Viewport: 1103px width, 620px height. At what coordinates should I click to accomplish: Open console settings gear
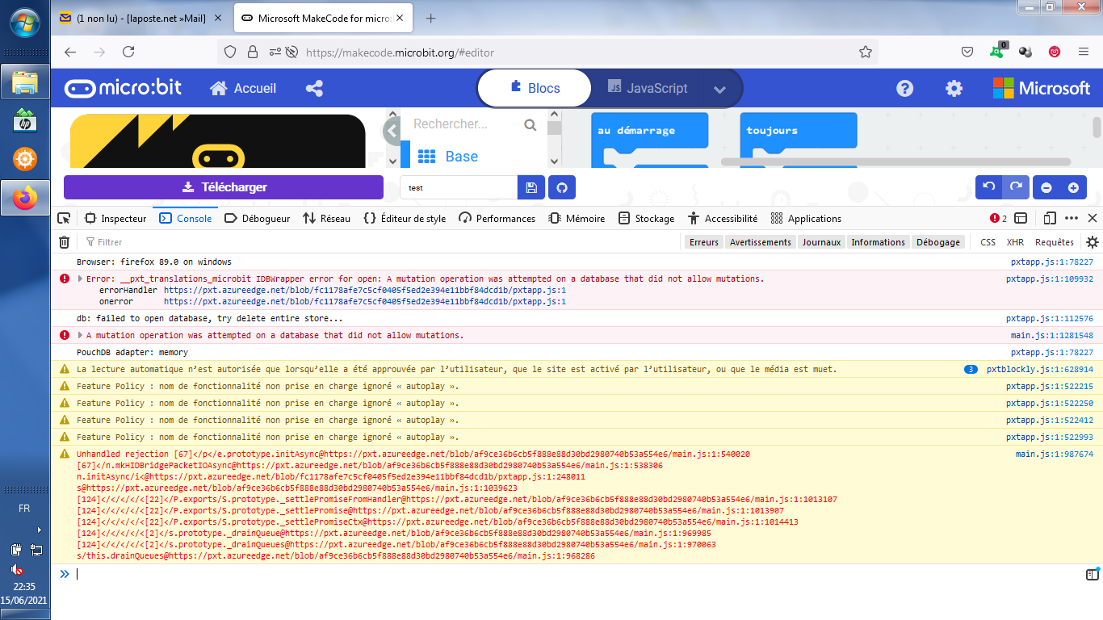pyautogui.click(x=1093, y=242)
